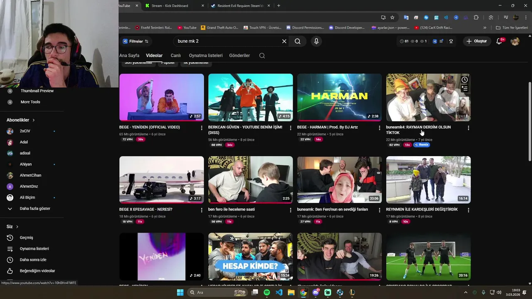
Task: Open the ben fero ile heceleme saati title
Action: coord(232,209)
